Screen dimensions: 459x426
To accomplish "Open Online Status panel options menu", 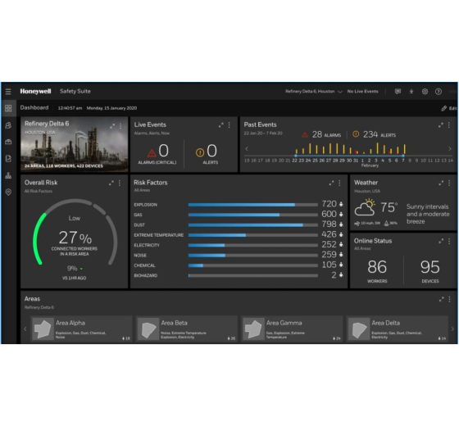I will (449, 242).
